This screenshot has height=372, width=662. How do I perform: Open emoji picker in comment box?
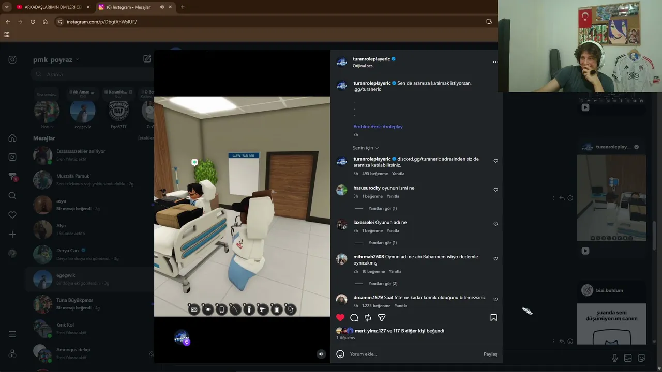coord(340,354)
